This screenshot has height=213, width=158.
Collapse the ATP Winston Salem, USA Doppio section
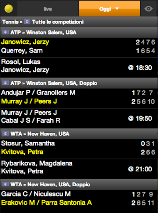click(79, 83)
